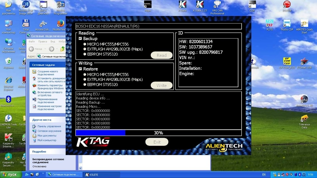The width and height of the screenshot is (317, 178).
Task: Click the BOSCH EDC16 NISSAN/RENAULT(P6) title field
Action: click(x=158, y=26)
